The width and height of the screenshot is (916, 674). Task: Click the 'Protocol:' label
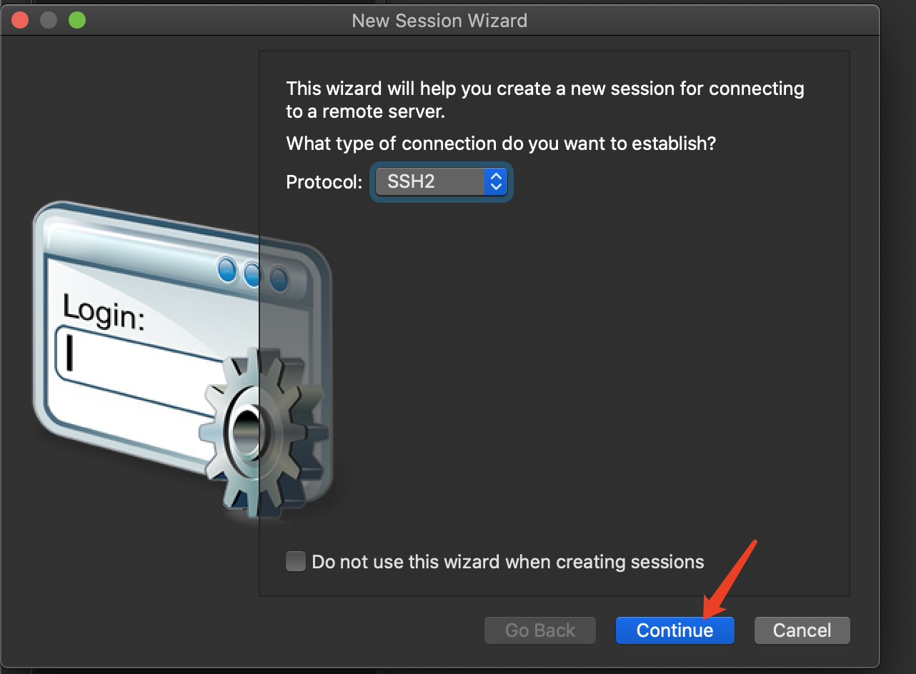click(324, 182)
